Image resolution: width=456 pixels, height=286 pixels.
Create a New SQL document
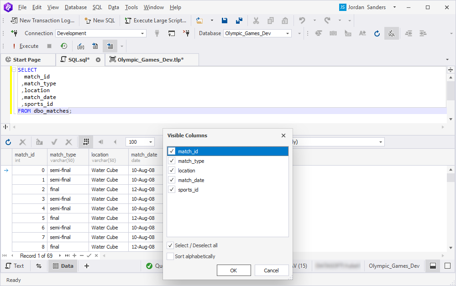point(100,21)
